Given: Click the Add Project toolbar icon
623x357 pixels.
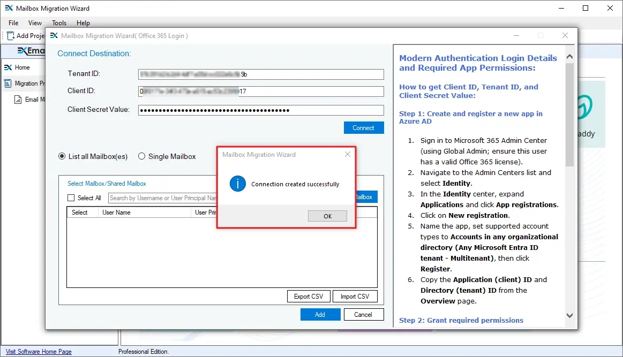Looking at the screenshot, I should click(x=9, y=35).
